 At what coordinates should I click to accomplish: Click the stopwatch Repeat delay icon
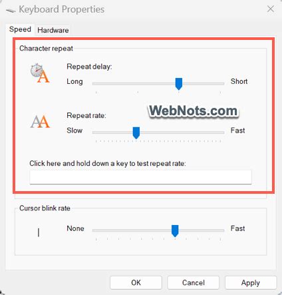(40, 73)
